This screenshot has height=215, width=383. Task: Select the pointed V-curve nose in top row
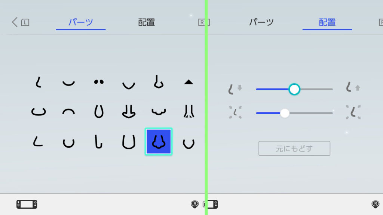click(129, 85)
